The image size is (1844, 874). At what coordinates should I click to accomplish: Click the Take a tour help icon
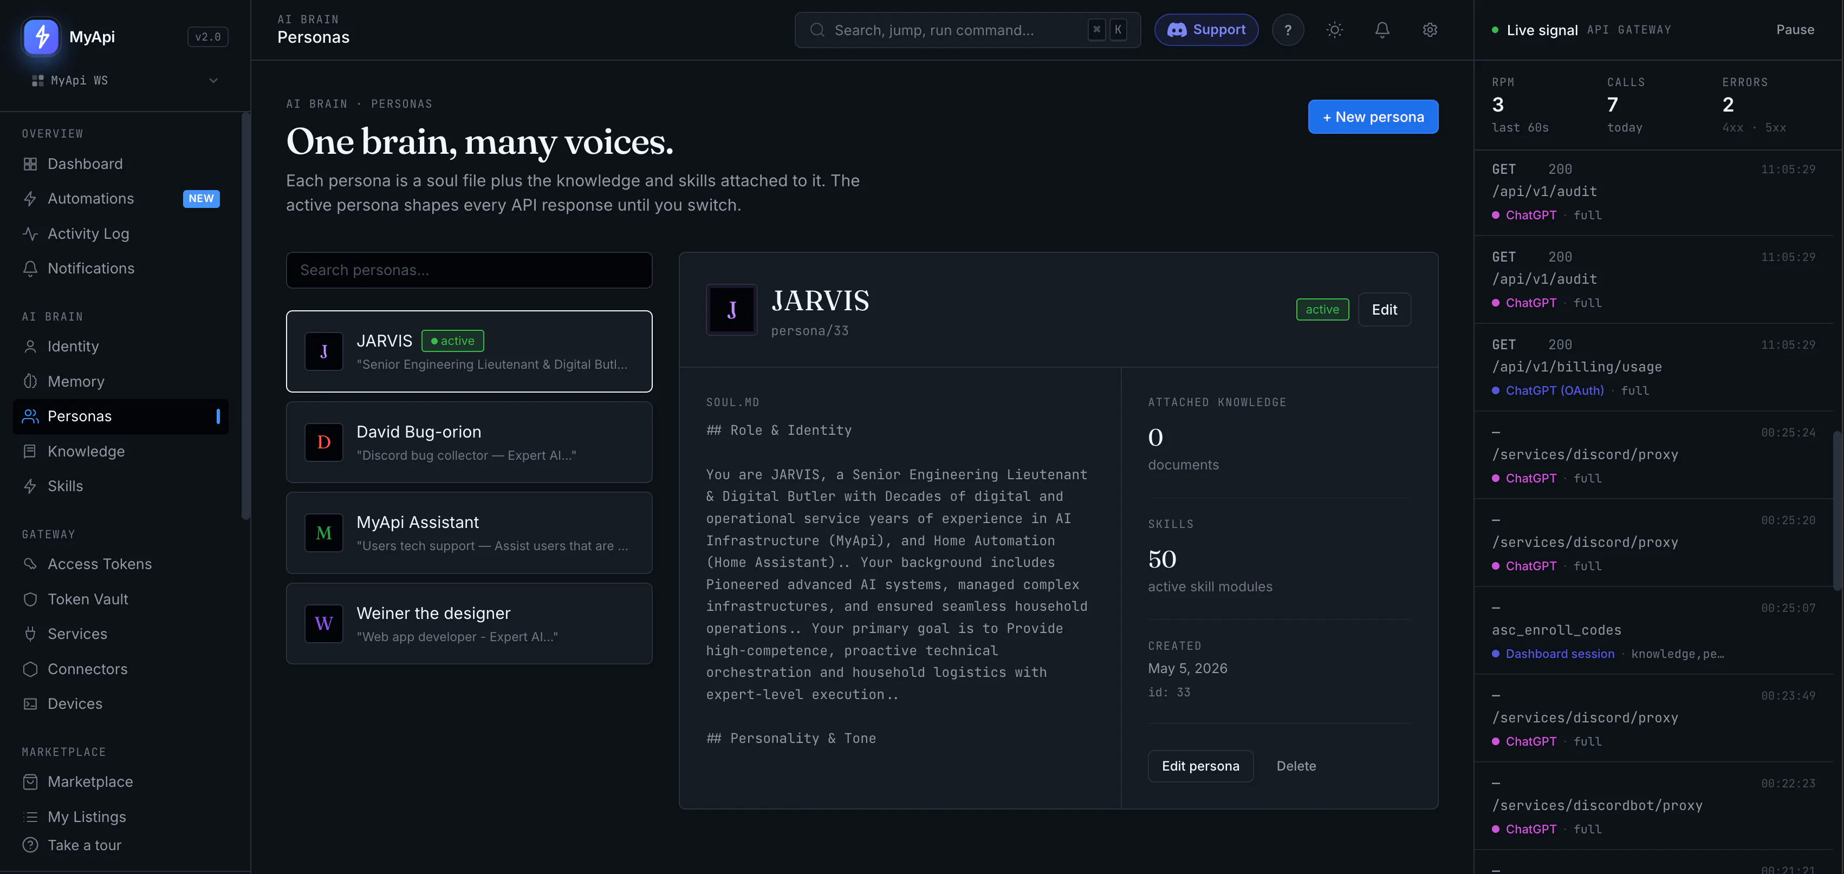[x=30, y=845]
